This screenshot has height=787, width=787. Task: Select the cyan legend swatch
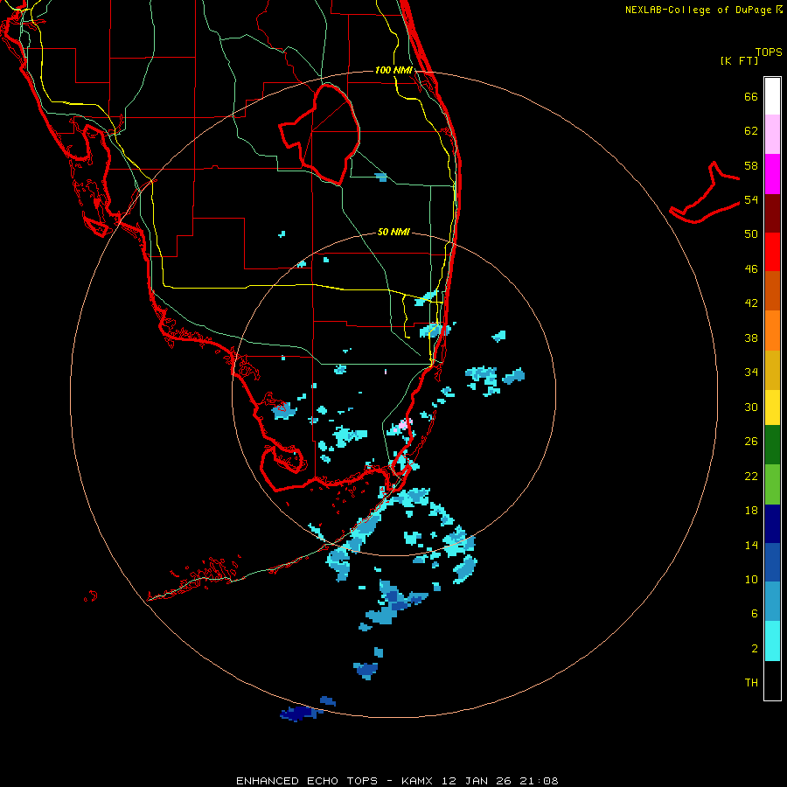tap(772, 641)
